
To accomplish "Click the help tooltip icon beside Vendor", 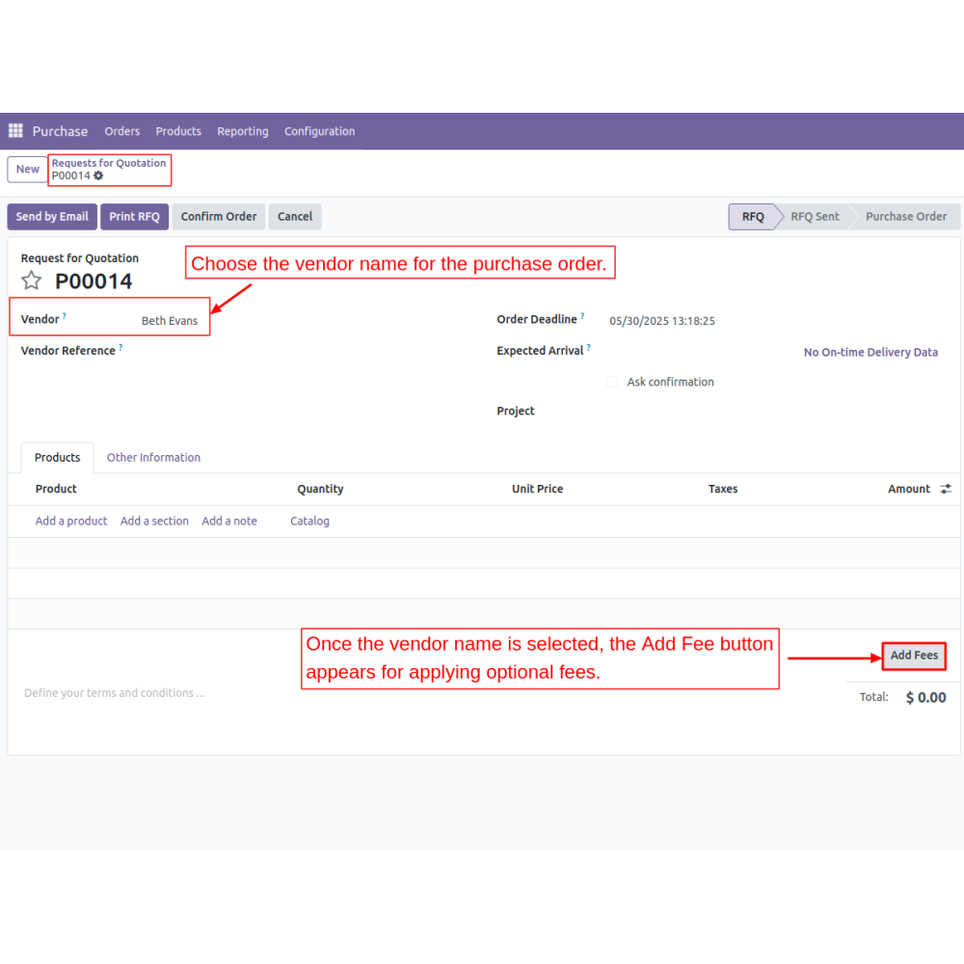I will coord(65,316).
